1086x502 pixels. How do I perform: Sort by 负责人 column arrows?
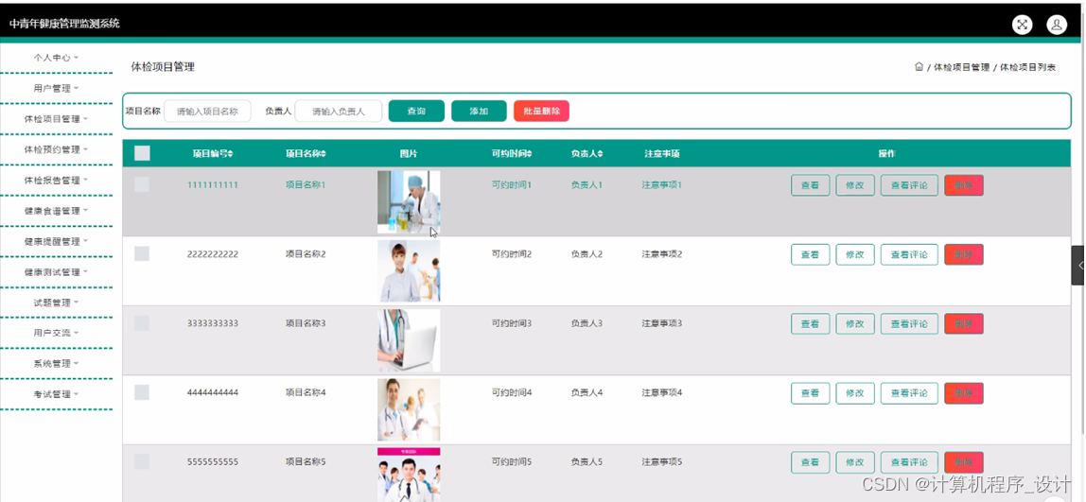pyautogui.click(x=600, y=154)
